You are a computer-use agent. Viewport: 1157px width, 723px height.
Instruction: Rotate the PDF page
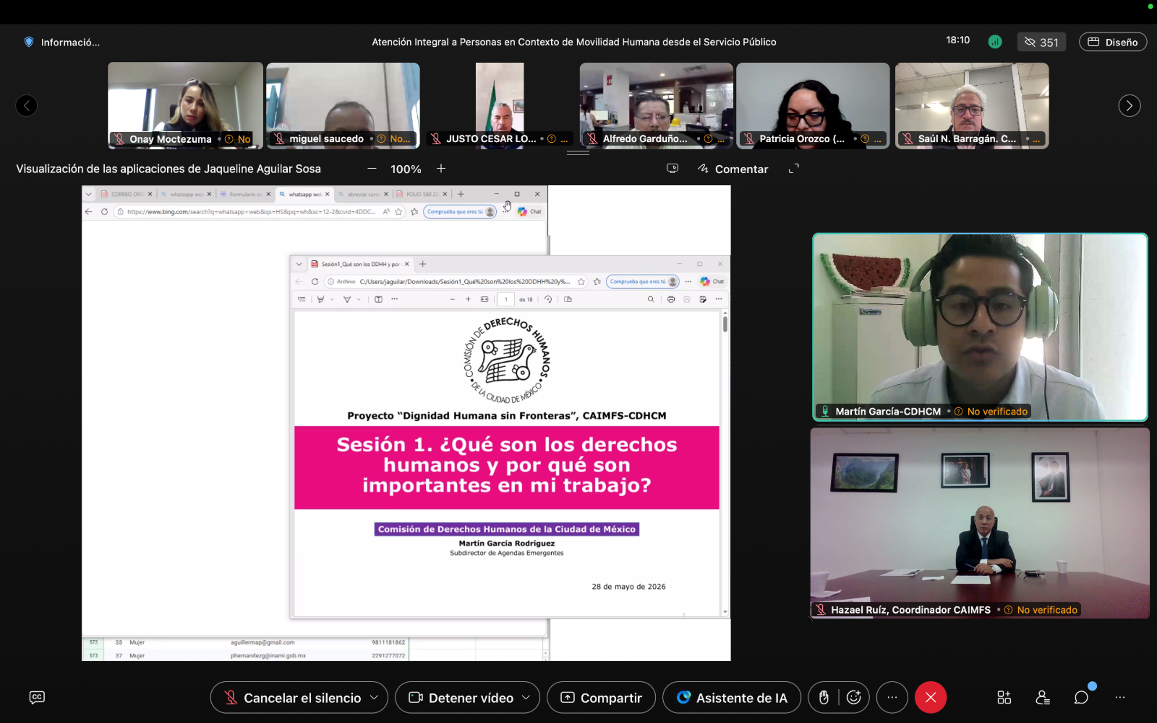pos(548,299)
